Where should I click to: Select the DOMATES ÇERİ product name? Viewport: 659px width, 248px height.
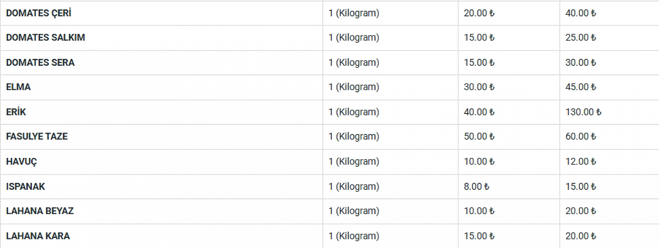pos(39,13)
